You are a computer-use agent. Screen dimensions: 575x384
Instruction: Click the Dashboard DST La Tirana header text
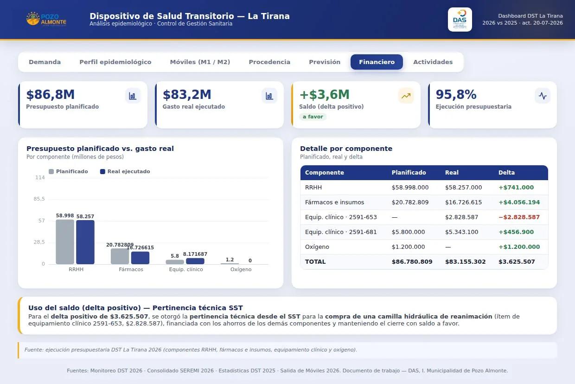[530, 16]
